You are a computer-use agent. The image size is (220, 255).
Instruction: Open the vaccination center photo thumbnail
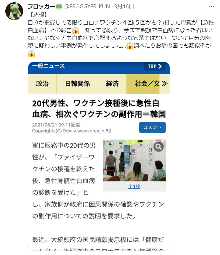point(134,160)
